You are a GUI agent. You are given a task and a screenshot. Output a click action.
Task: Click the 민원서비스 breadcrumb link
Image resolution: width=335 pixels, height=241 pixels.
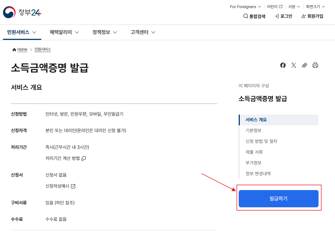click(x=43, y=49)
